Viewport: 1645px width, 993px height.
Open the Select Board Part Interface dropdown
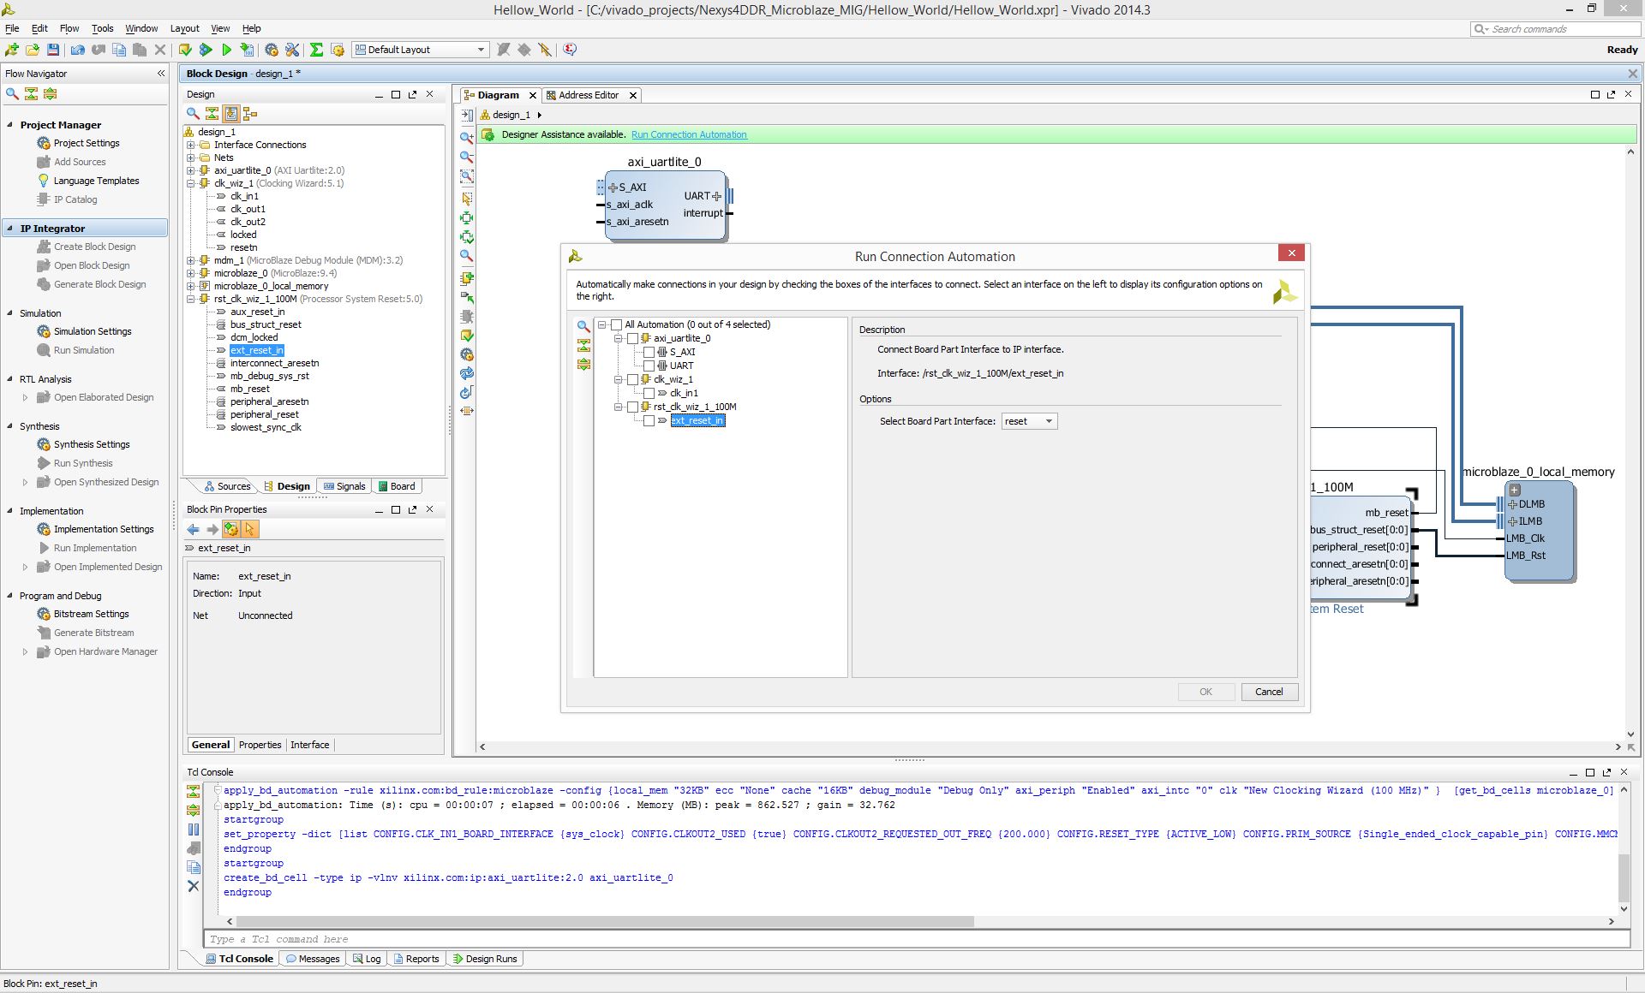[x=1030, y=421]
